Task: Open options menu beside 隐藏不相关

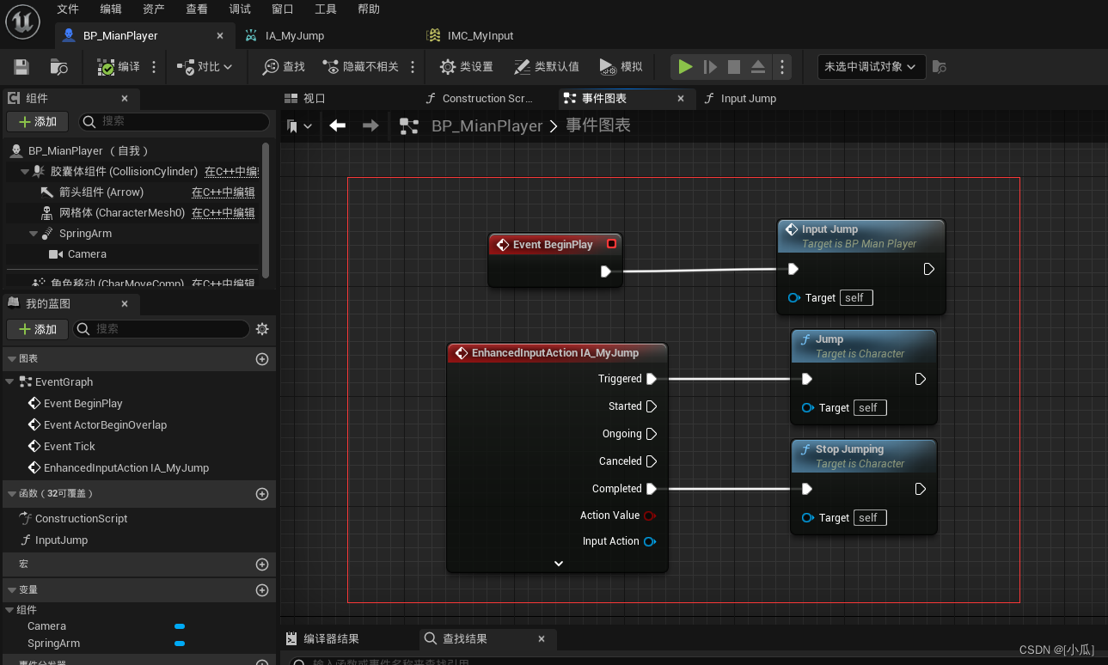Action: click(x=413, y=66)
